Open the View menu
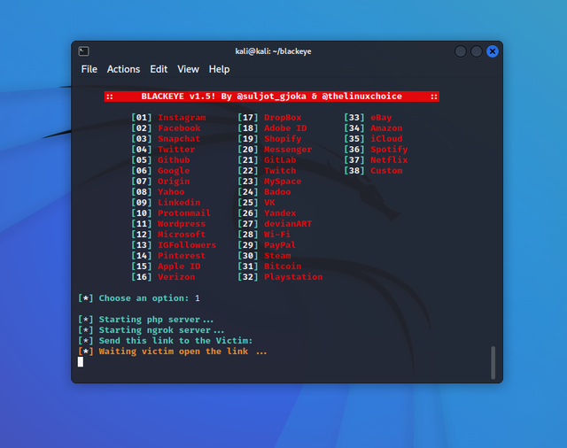This screenshot has height=448, width=567. 188,69
